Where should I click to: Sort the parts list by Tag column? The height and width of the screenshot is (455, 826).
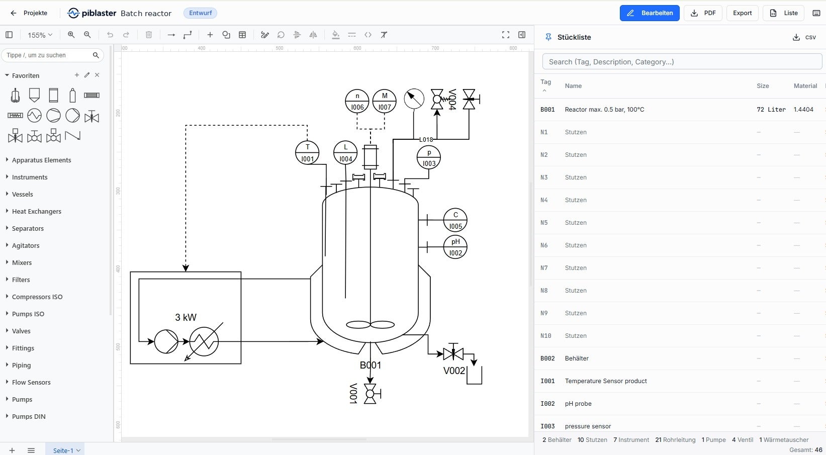tap(545, 85)
